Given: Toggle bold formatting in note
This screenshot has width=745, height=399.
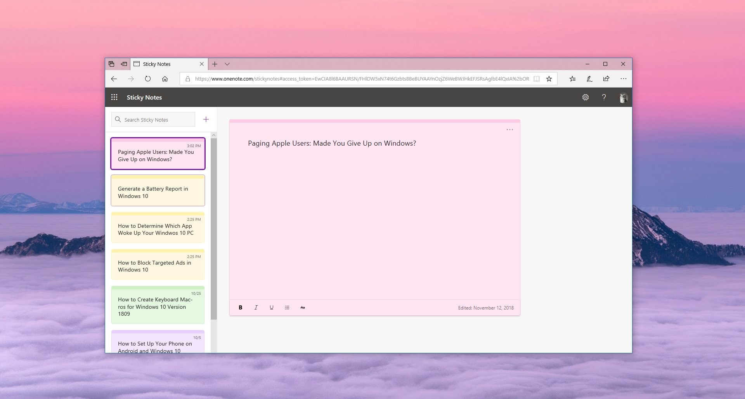Looking at the screenshot, I should [241, 308].
